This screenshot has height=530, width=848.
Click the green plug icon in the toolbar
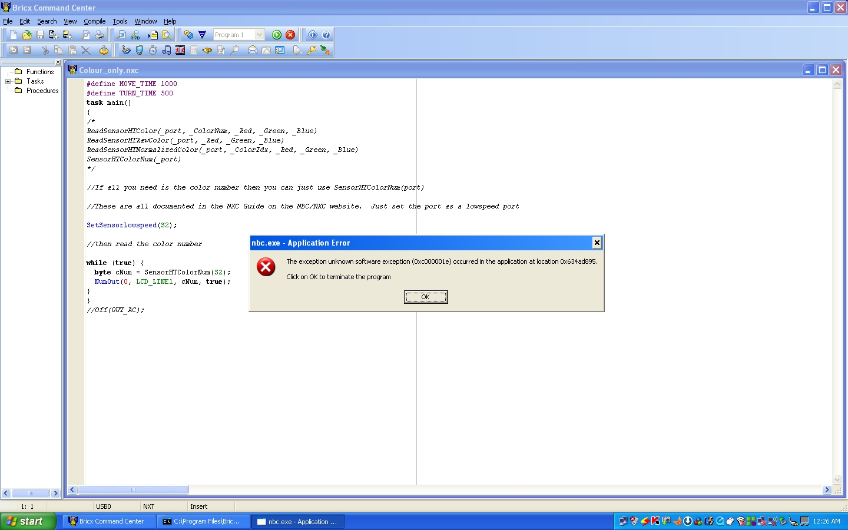[x=325, y=51]
